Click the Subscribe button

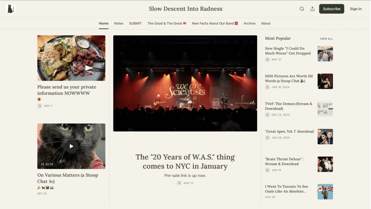[332, 9]
